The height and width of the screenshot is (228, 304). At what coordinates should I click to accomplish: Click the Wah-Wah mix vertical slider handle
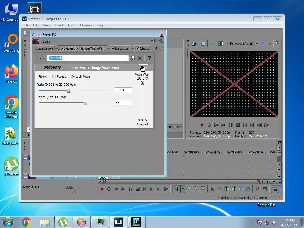(142, 83)
